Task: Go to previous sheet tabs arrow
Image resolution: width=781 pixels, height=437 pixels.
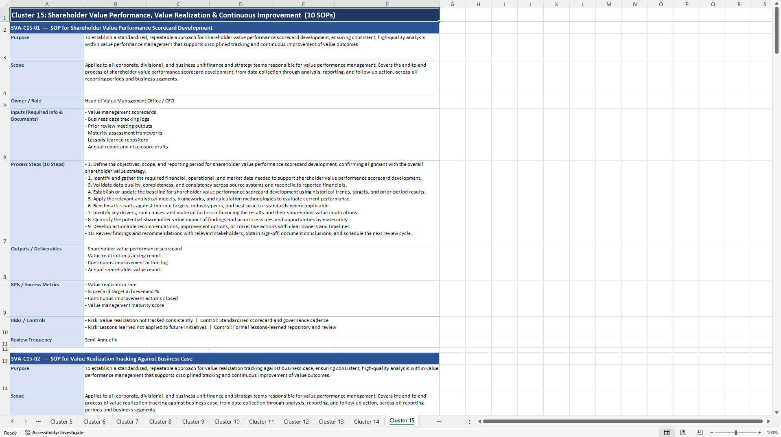Action: pos(13,422)
